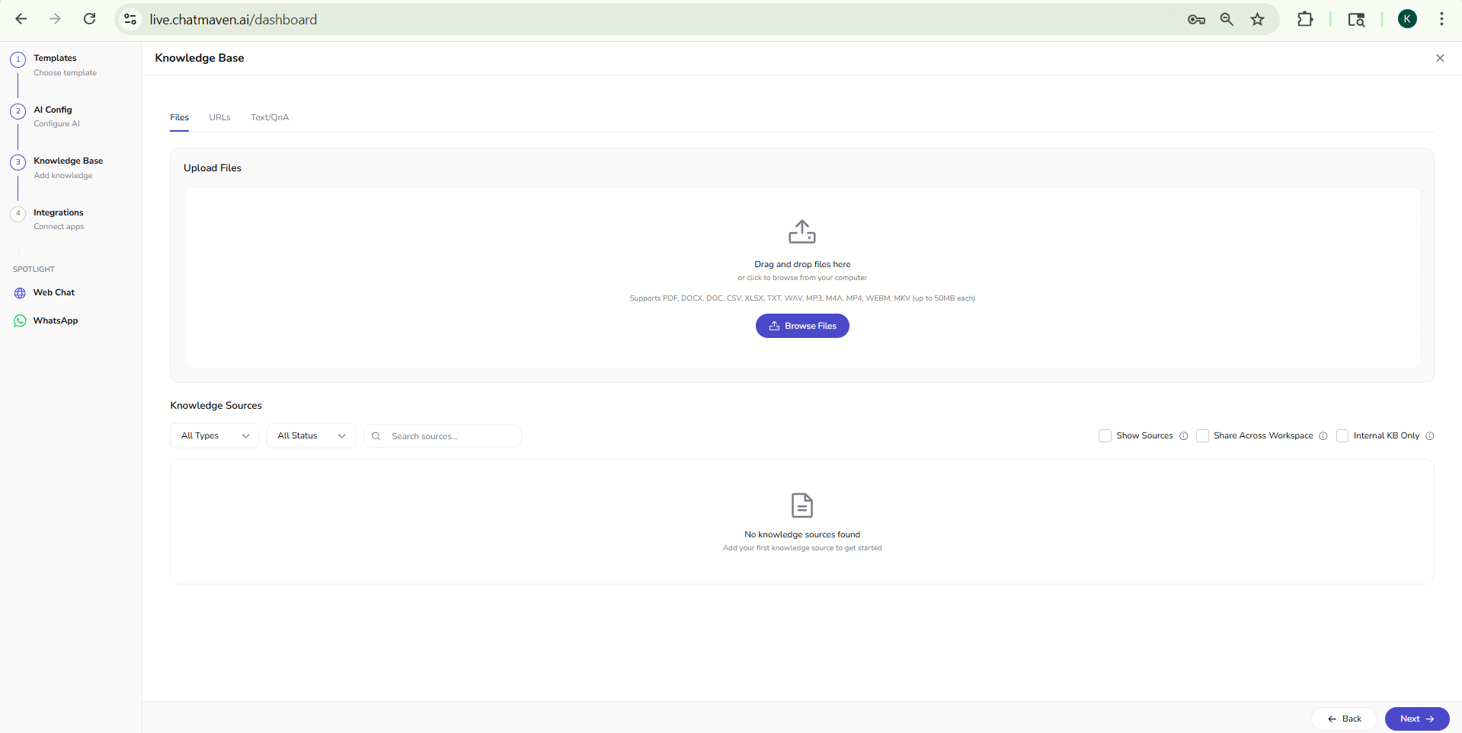The height and width of the screenshot is (733, 1462).
Task: Enable the Show Sources checkbox
Action: pyautogui.click(x=1104, y=435)
